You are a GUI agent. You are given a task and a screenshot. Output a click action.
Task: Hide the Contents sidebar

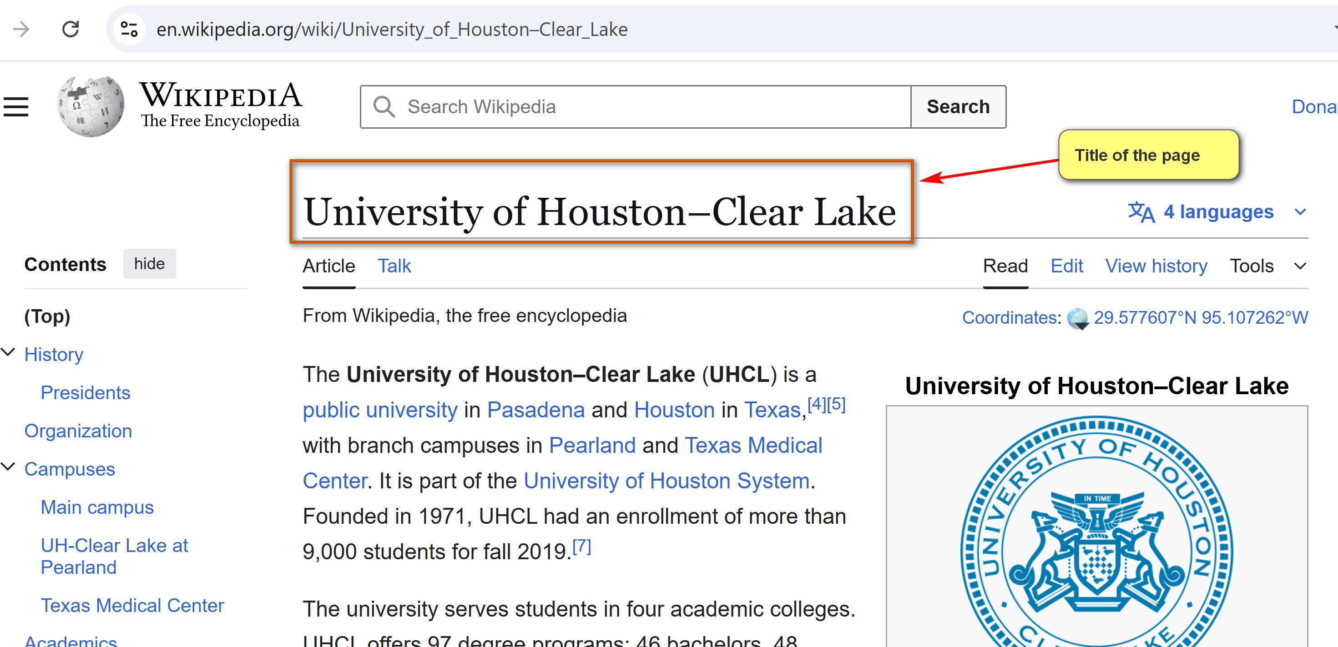149,264
